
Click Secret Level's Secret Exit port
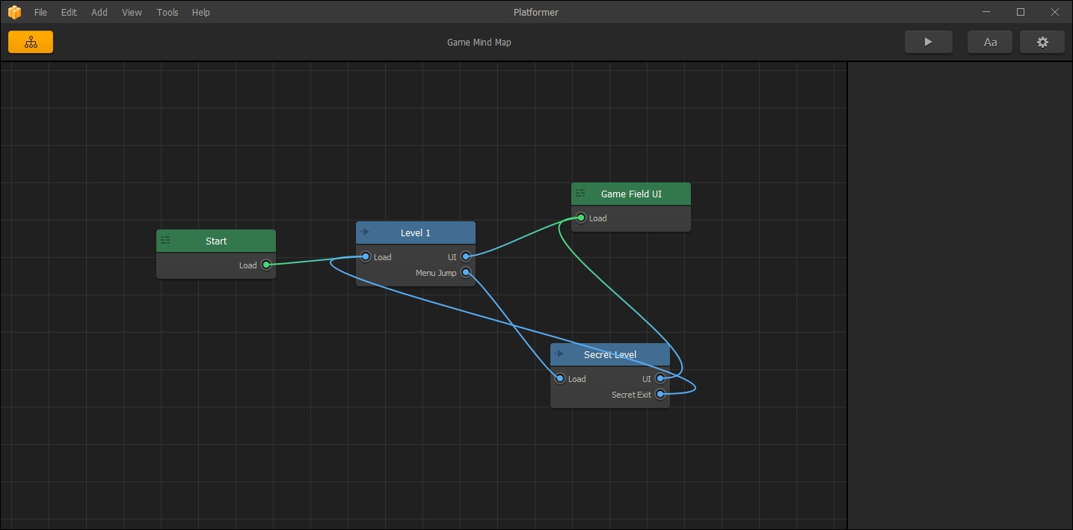660,395
